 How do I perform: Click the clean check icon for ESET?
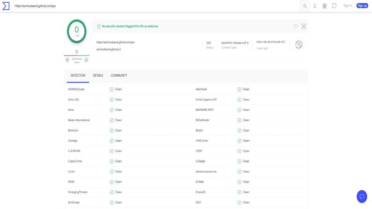click(x=239, y=202)
